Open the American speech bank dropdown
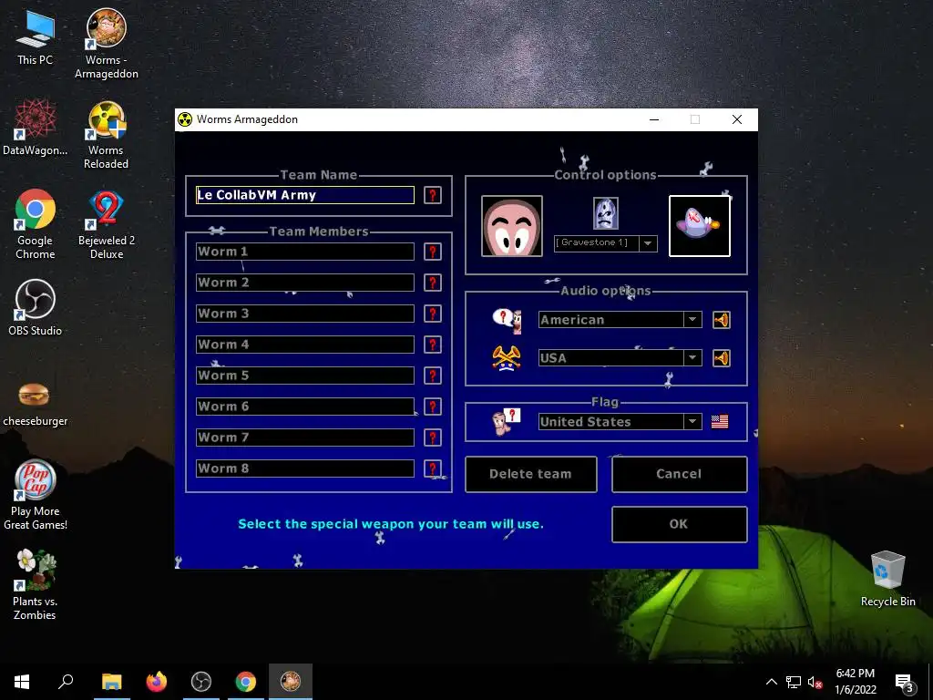The height and width of the screenshot is (700, 933). [692, 320]
